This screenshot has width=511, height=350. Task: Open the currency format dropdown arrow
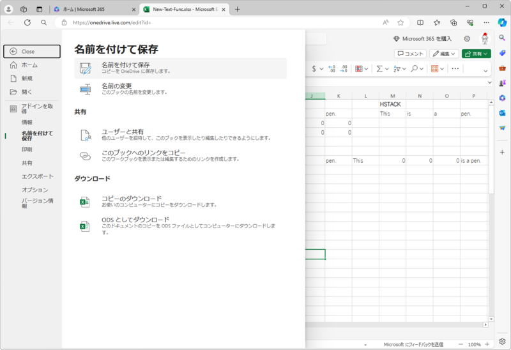coord(321,69)
